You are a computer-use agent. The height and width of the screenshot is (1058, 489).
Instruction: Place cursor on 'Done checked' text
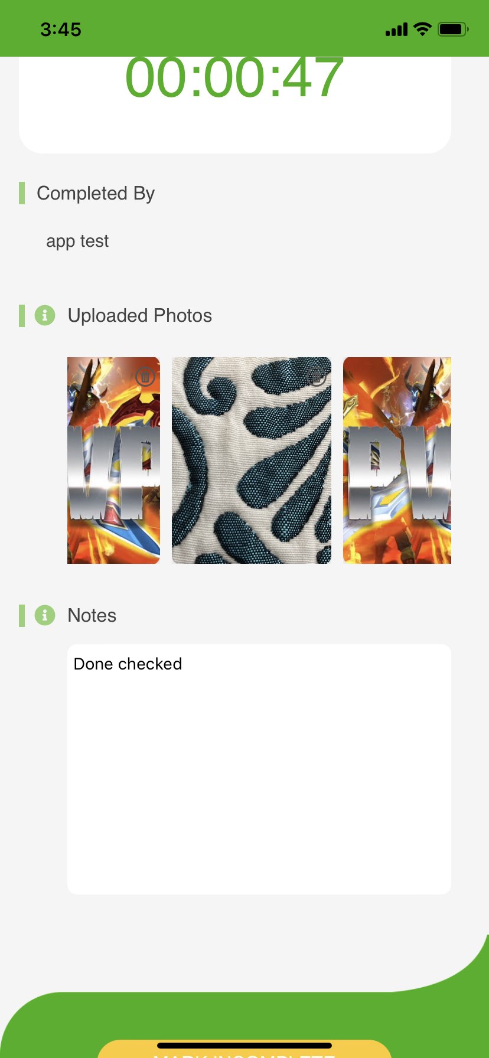pos(128,664)
